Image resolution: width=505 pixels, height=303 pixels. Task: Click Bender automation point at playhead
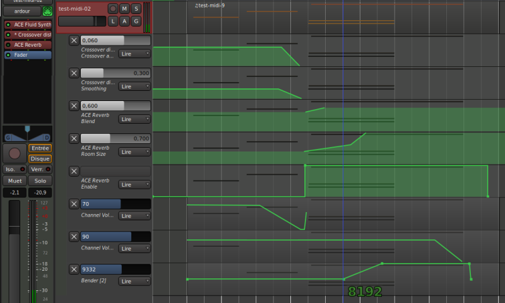(x=343, y=279)
